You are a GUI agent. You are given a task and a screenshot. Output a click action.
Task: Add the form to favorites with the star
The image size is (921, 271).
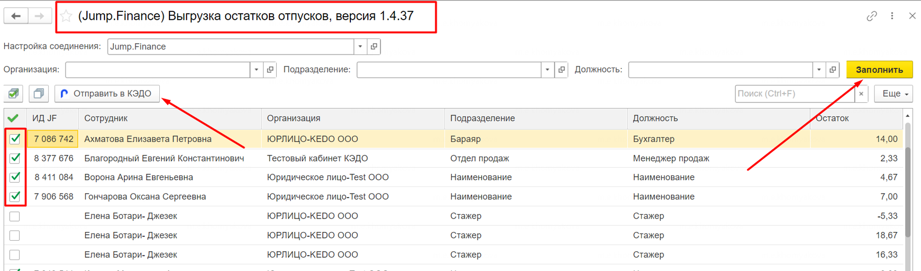(66, 16)
